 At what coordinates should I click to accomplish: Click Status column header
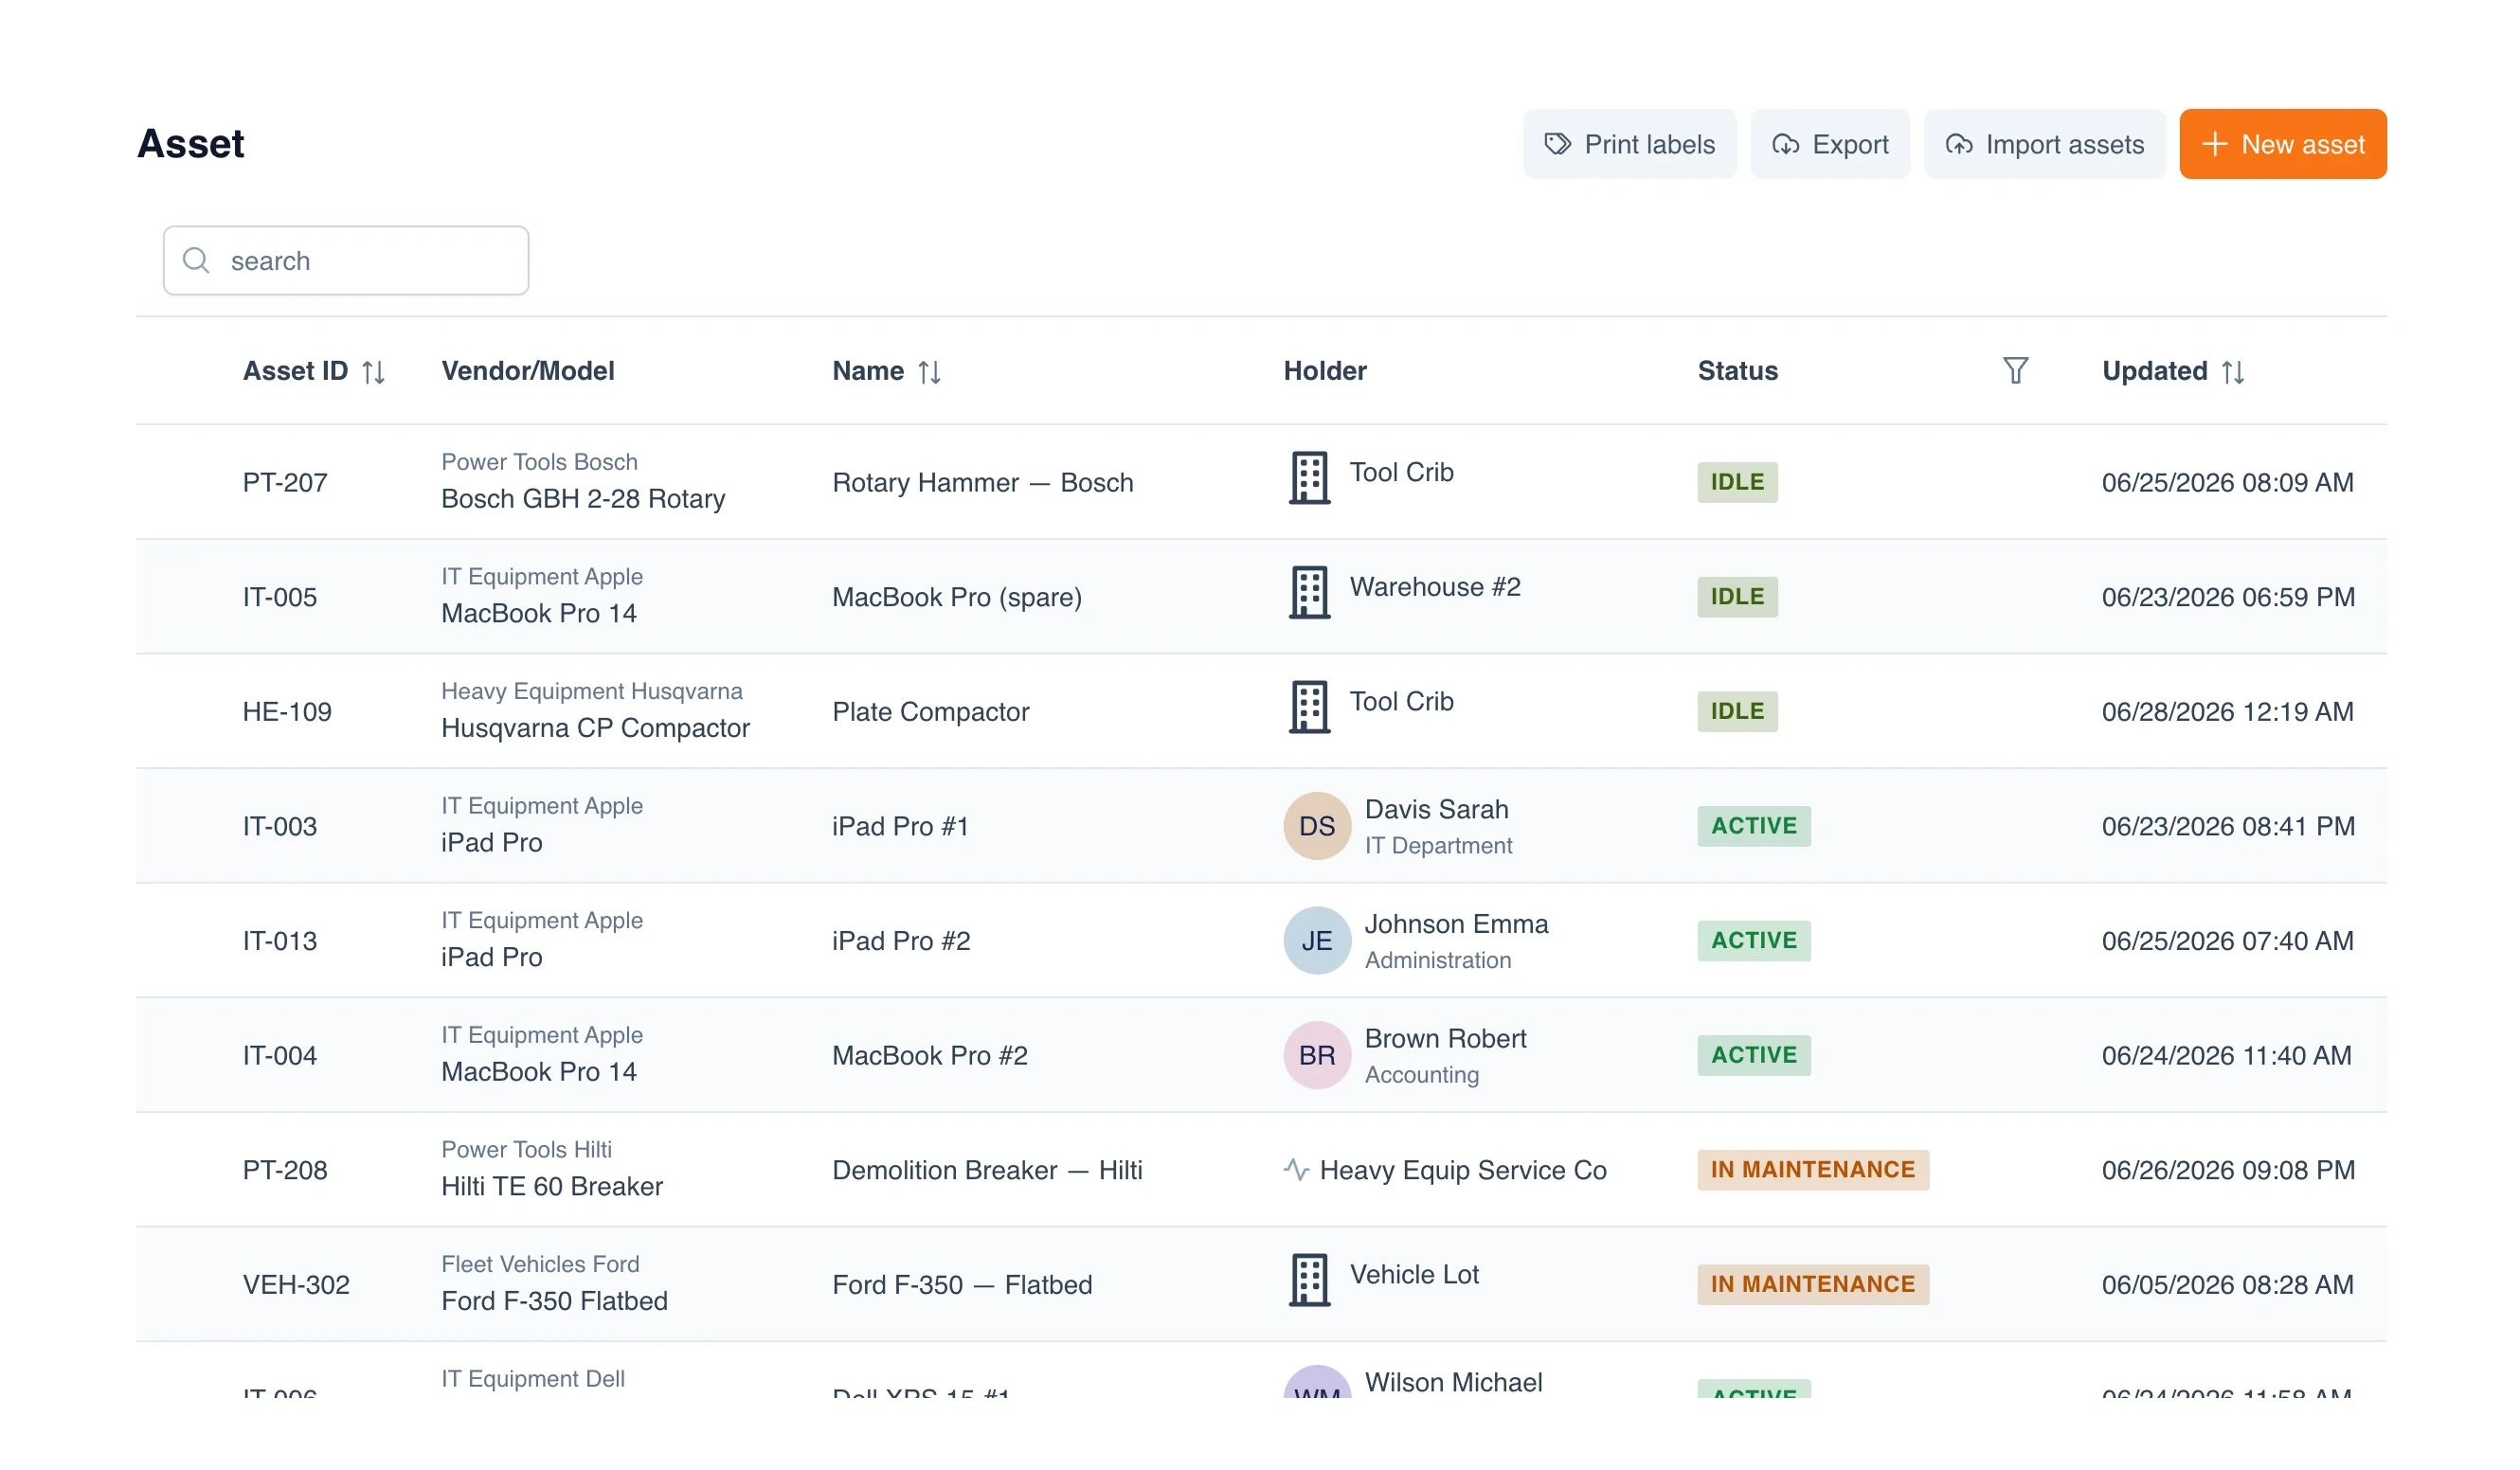tap(1737, 370)
